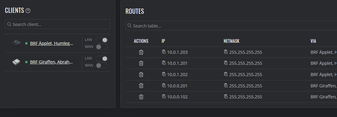Enable WAN switch for BRF Äpplet
The image size is (337, 117).
click(x=102, y=47)
